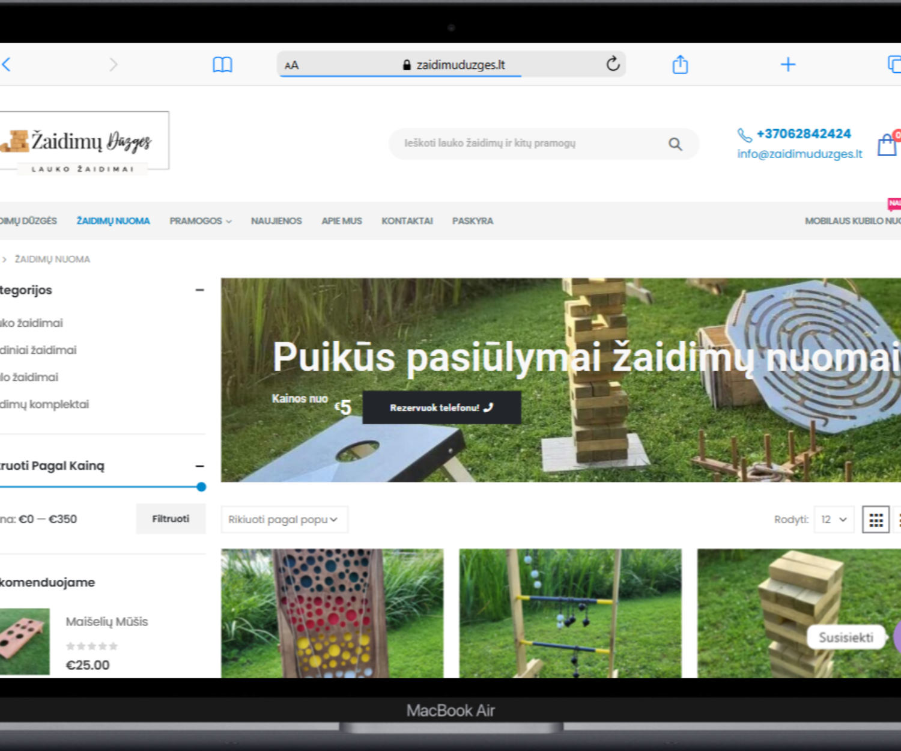Open the Safari bookmarks book icon
The height and width of the screenshot is (751, 901).
click(x=222, y=64)
